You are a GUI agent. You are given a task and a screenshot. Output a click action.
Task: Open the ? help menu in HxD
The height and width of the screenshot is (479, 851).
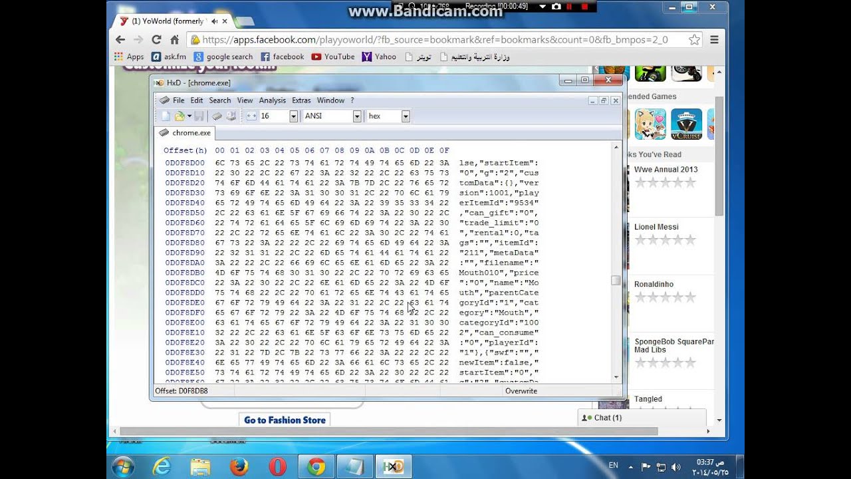352,100
